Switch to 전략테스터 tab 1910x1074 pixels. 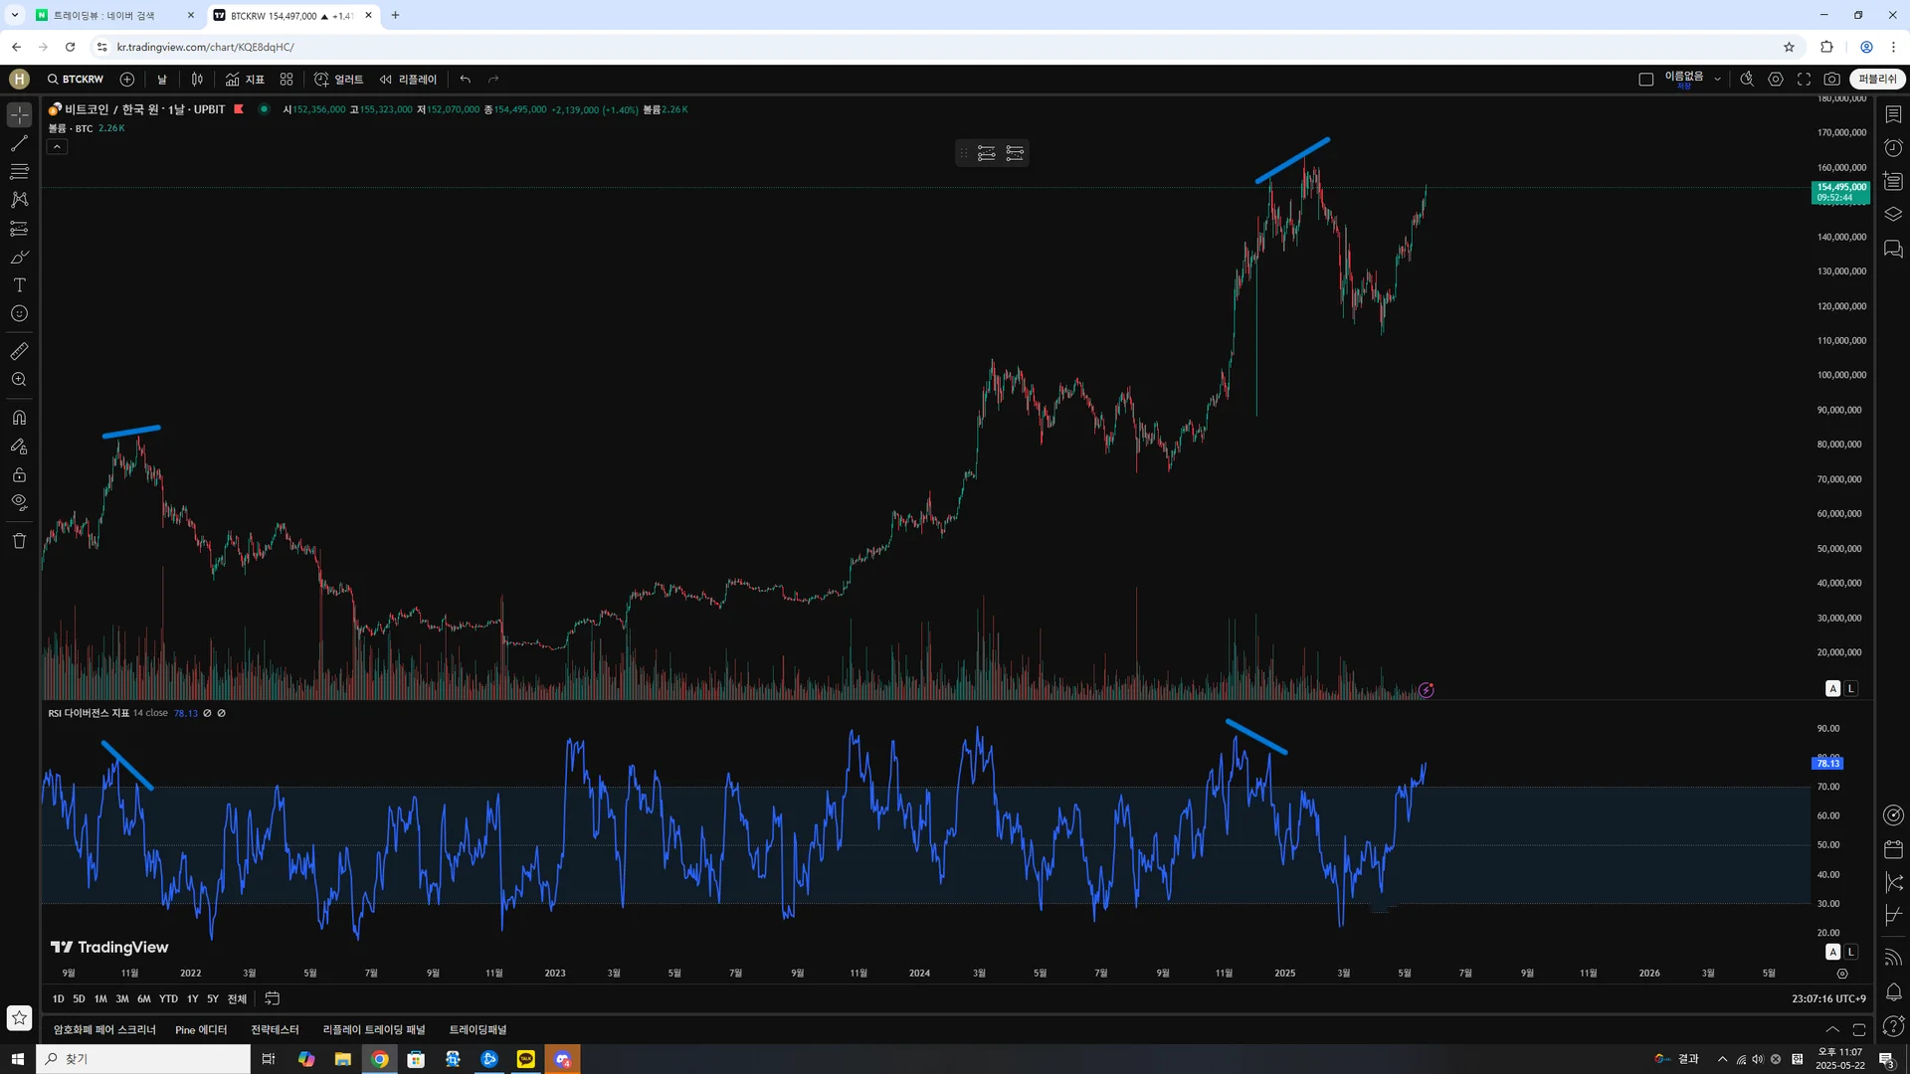[275, 1029]
